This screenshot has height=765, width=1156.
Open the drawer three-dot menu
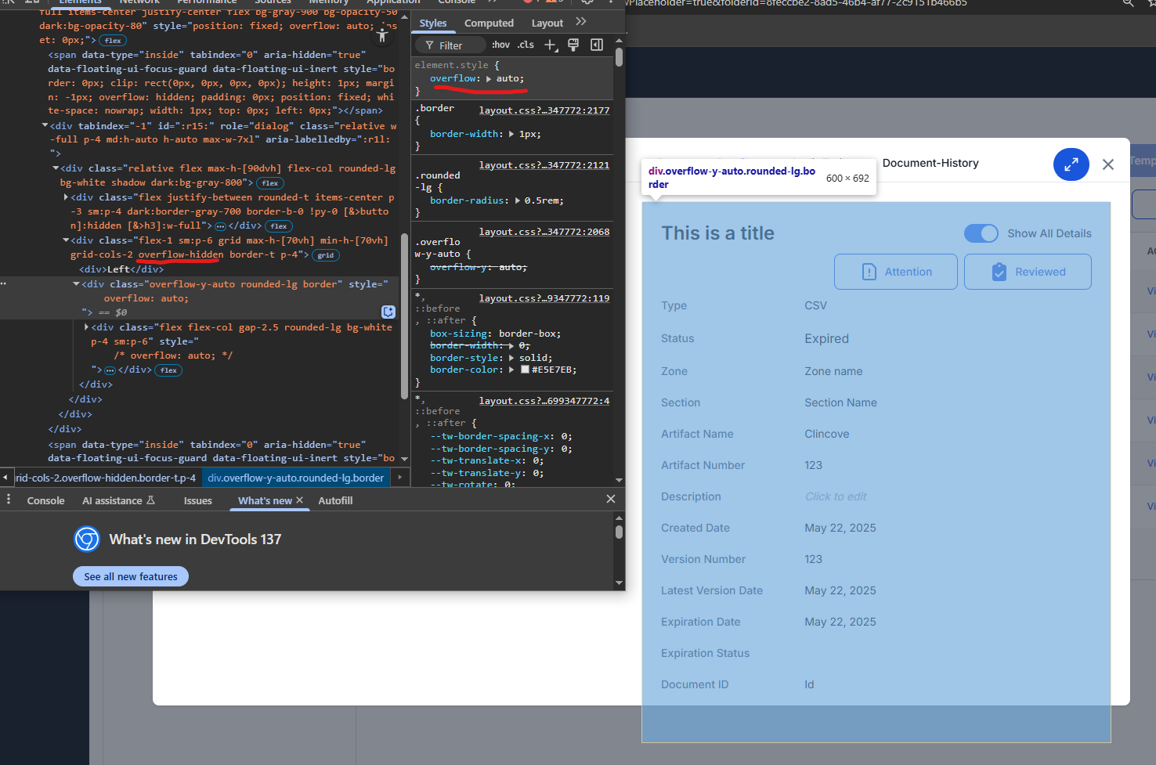pos(9,500)
